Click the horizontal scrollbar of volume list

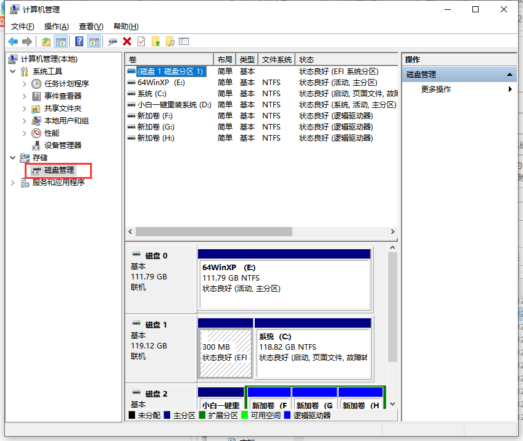coord(213,231)
